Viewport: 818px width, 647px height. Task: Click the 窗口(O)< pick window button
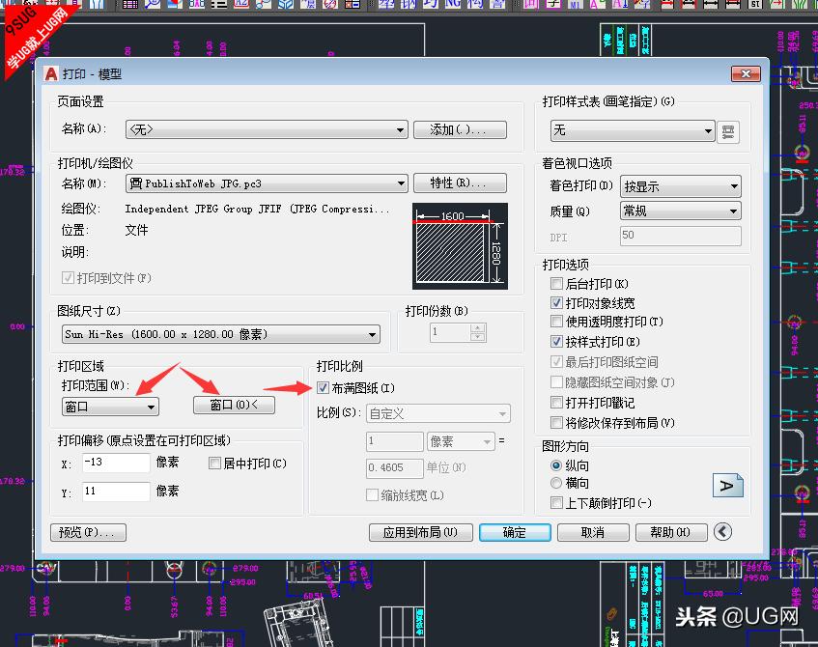pos(236,404)
